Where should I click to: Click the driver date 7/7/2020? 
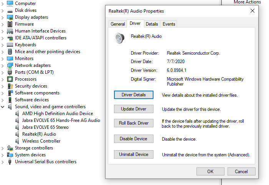(x=176, y=62)
